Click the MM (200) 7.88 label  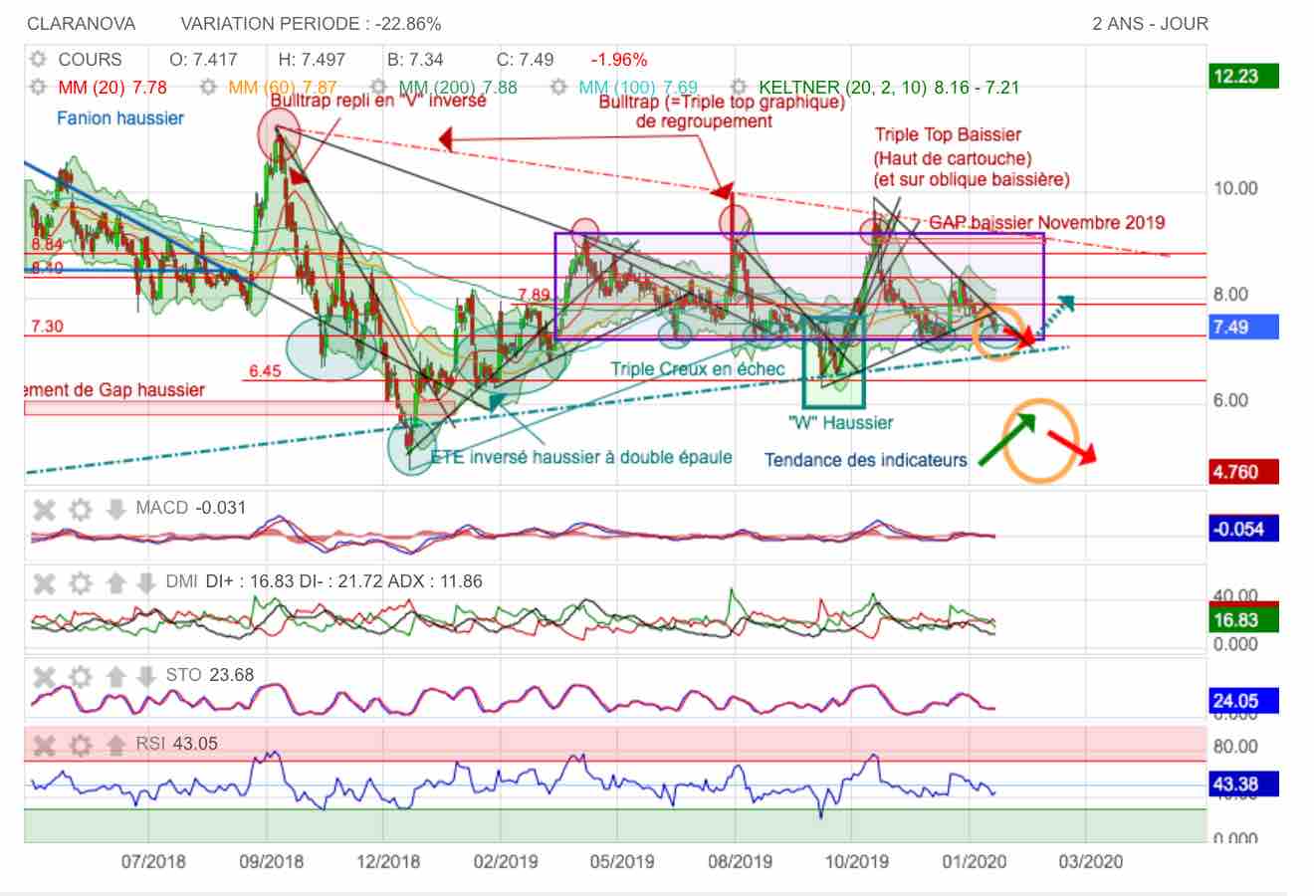(459, 88)
